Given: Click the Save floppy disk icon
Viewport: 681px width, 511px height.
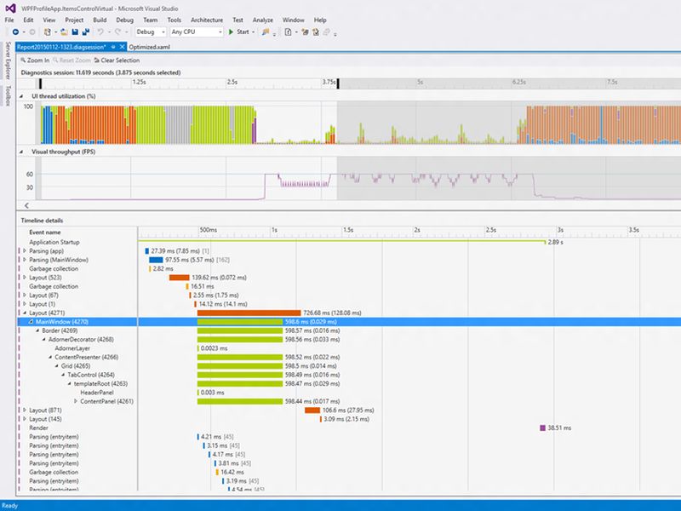Looking at the screenshot, I should point(75,32).
